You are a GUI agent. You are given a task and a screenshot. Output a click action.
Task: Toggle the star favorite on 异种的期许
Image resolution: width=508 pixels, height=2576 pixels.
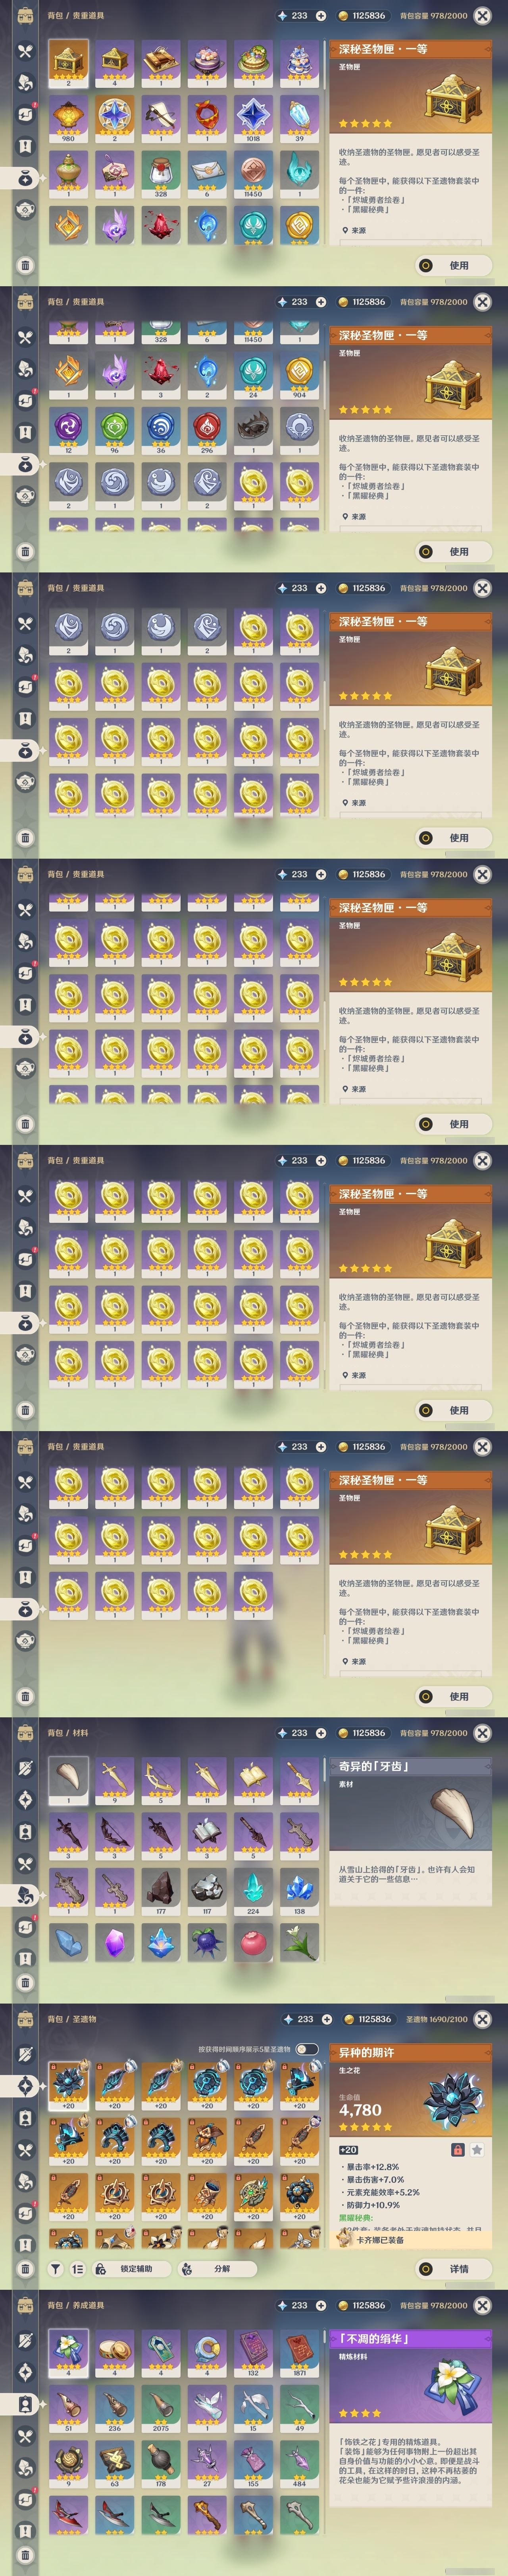477,2150
